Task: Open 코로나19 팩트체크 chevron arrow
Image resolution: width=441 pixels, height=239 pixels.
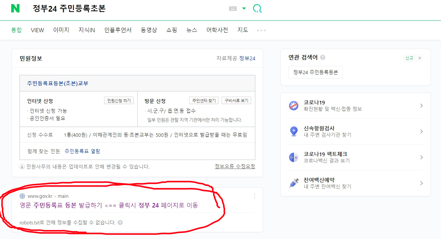Action: 421,157
